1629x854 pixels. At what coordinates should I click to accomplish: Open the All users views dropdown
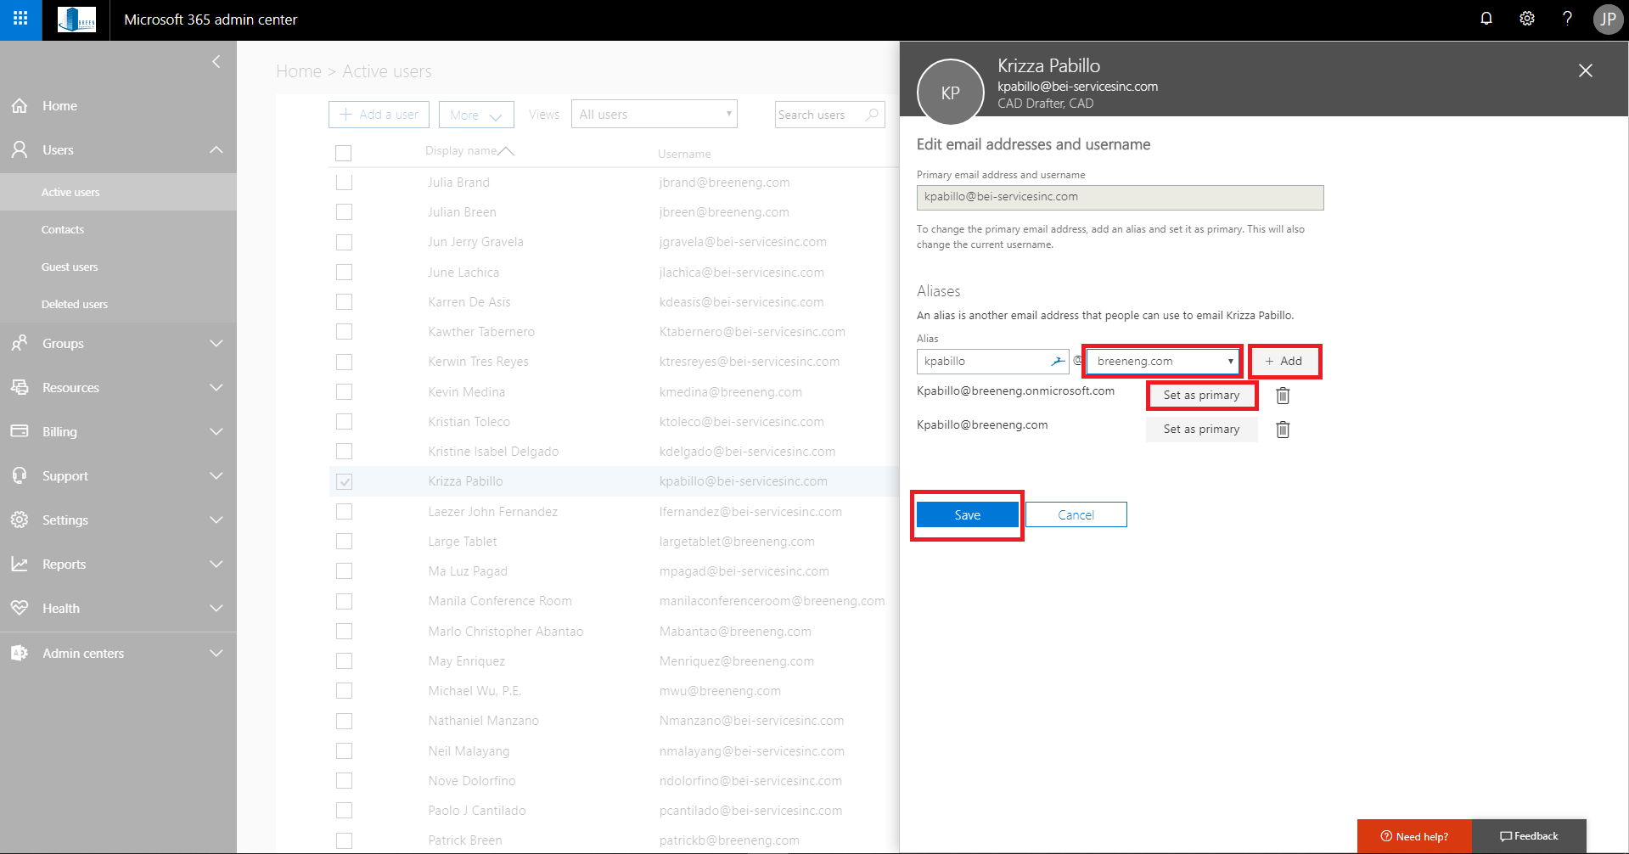click(x=654, y=115)
